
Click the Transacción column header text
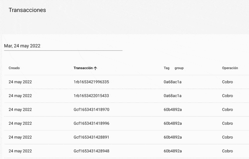[83, 68]
